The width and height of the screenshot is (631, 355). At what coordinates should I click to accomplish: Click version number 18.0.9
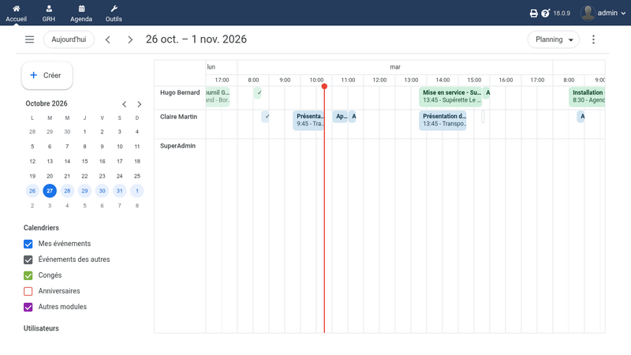point(562,13)
